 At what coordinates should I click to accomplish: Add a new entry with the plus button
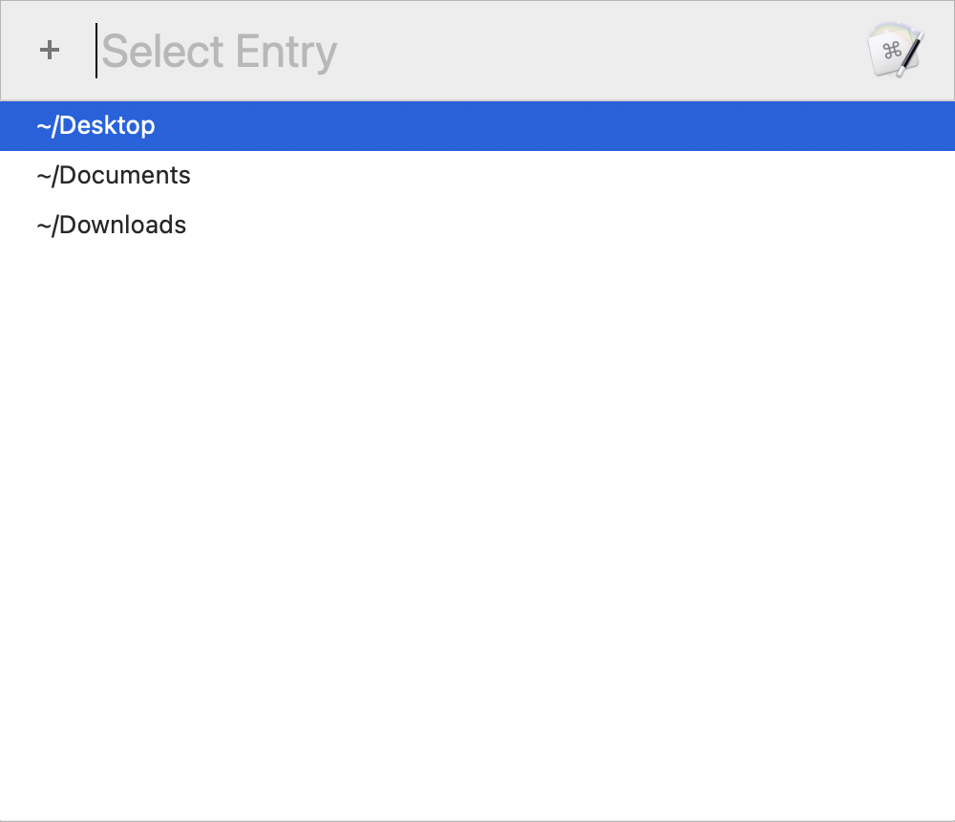click(50, 50)
